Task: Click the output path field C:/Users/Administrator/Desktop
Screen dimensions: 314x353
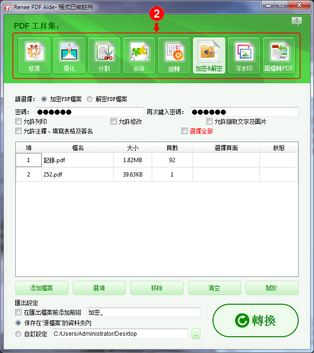Action: pos(120,334)
